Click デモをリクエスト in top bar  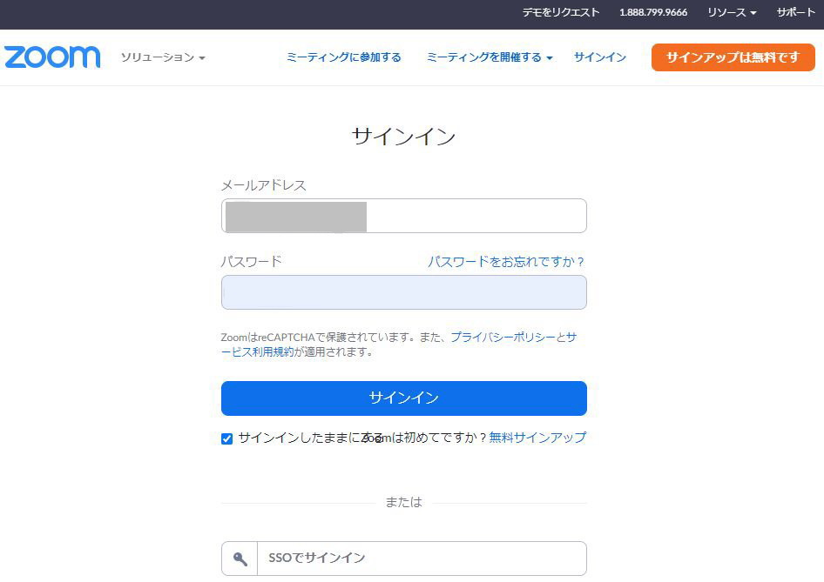point(561,12)
